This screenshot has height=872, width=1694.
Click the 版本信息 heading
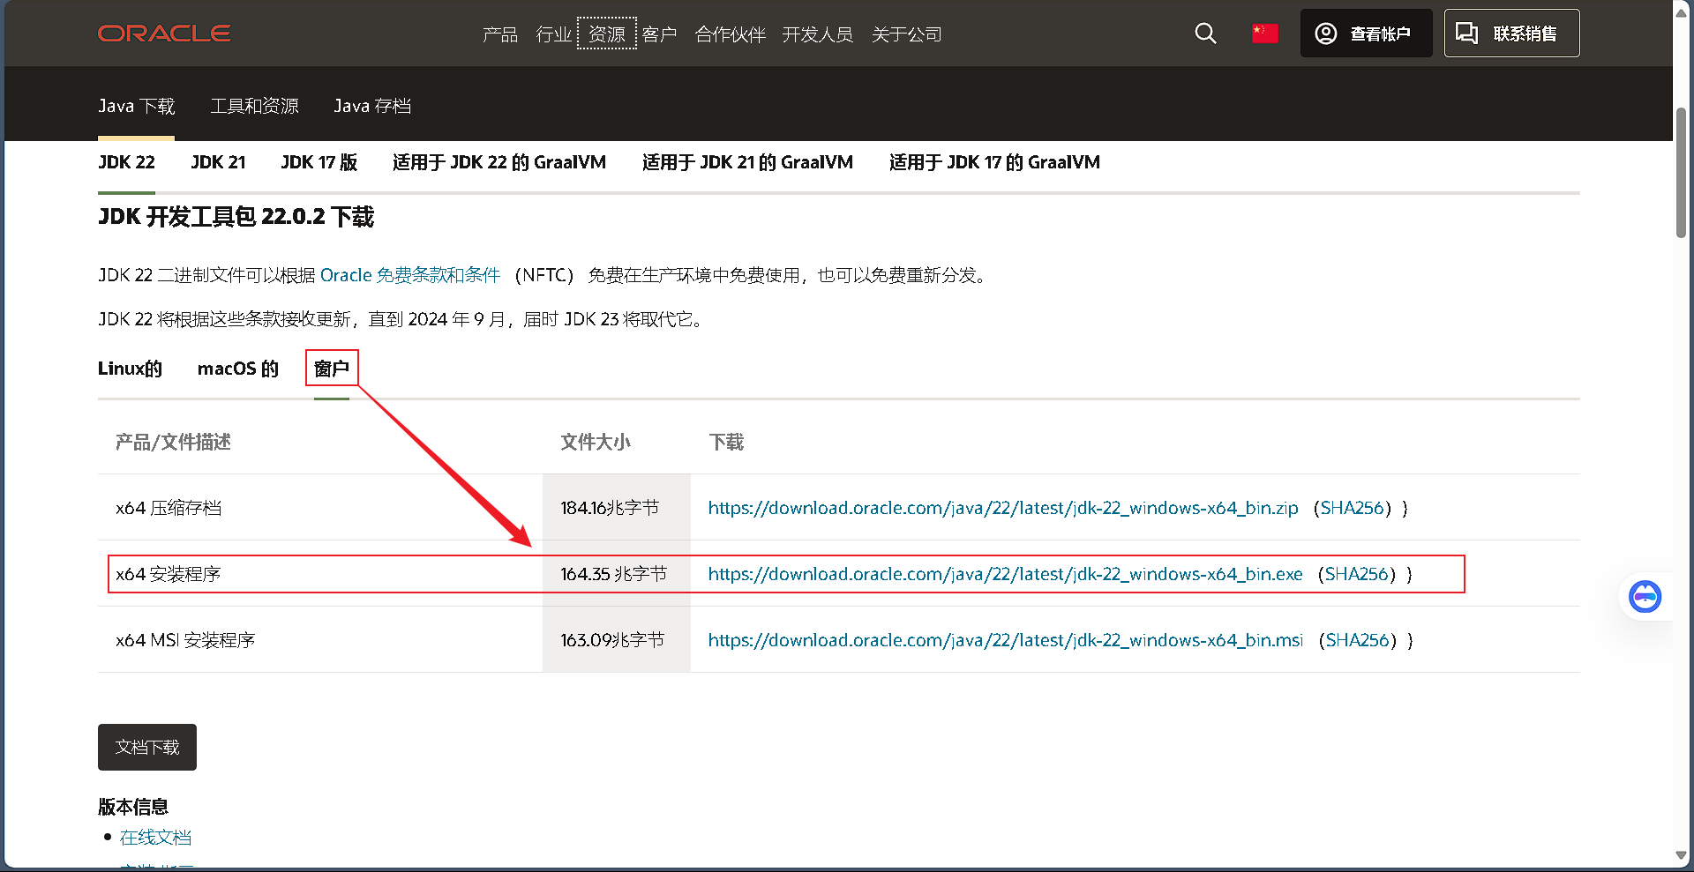pos(133,807)
